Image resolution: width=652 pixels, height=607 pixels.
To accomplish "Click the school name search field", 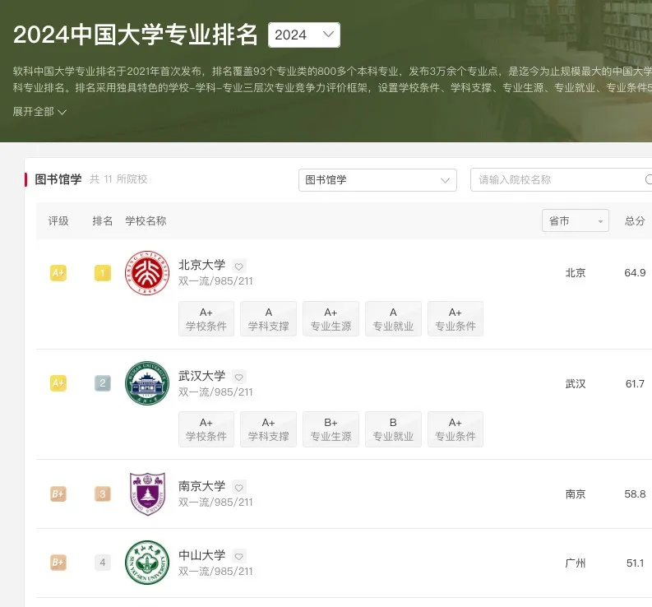I will click(561, 180).
